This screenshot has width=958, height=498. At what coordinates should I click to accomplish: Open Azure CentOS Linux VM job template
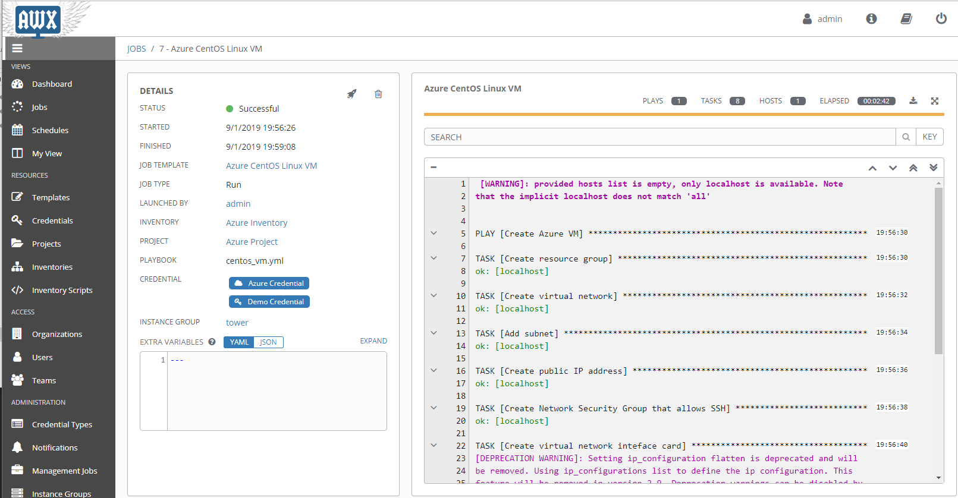tap(271, 166)
